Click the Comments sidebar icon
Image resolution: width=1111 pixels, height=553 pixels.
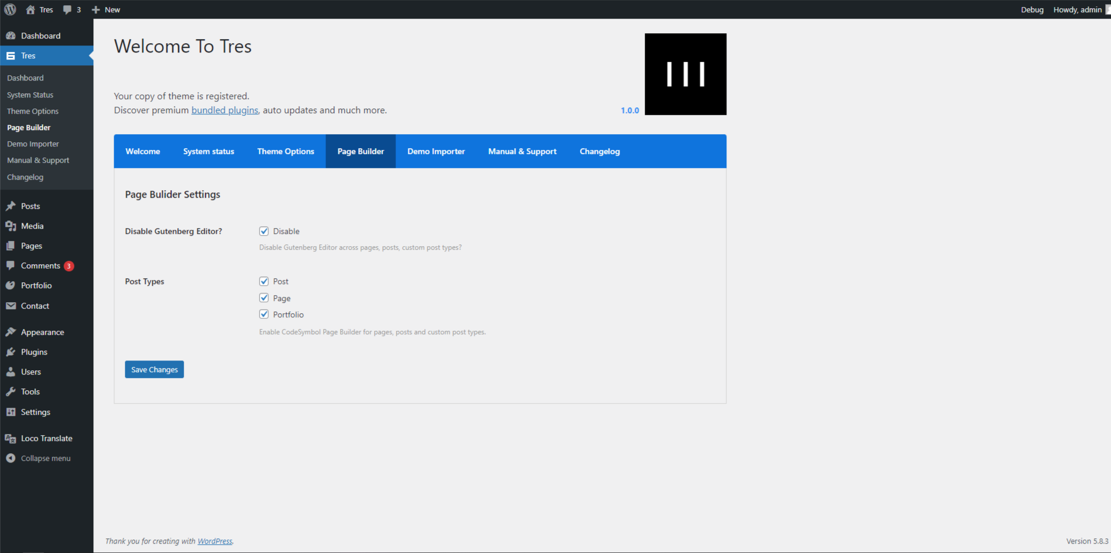click(11, 265)
